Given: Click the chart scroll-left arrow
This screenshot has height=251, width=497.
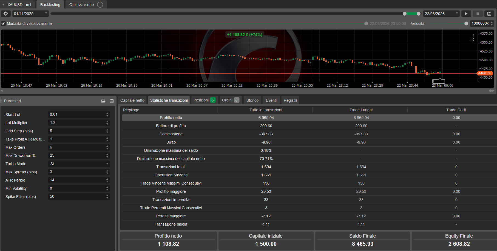Looking at the screenshot, I should click(2, 91).
